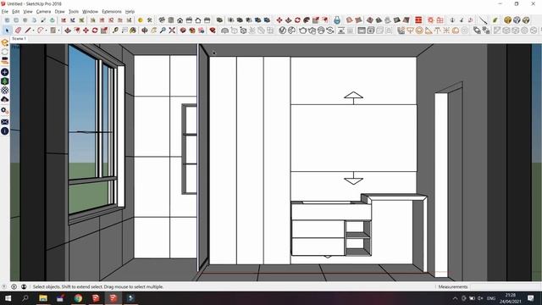Open File Explorer from the taskbar
542x305 pixels.
coord(43,298)
